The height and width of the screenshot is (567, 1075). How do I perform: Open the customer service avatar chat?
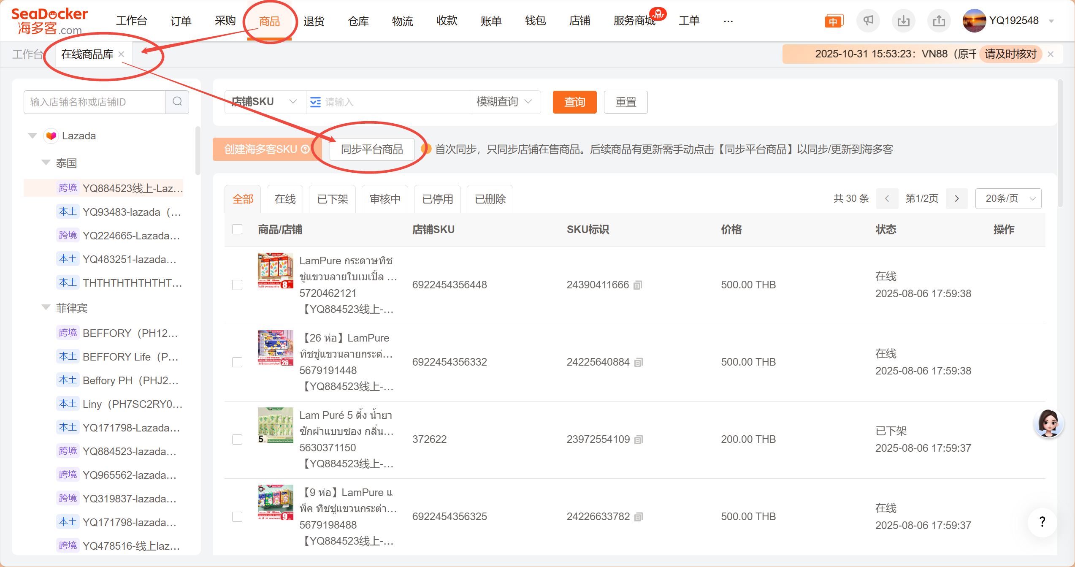tap(1048, 423)
